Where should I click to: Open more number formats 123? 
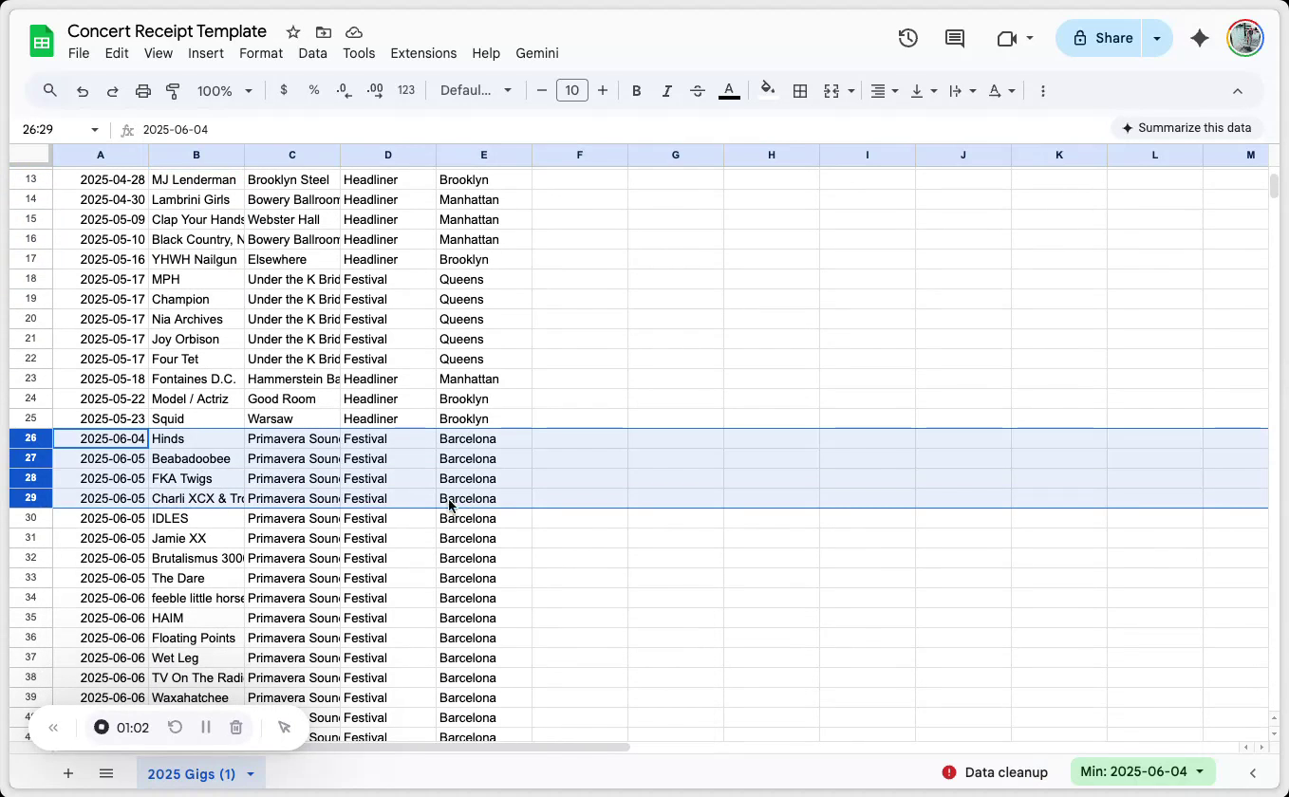click(x=406, y=90)
